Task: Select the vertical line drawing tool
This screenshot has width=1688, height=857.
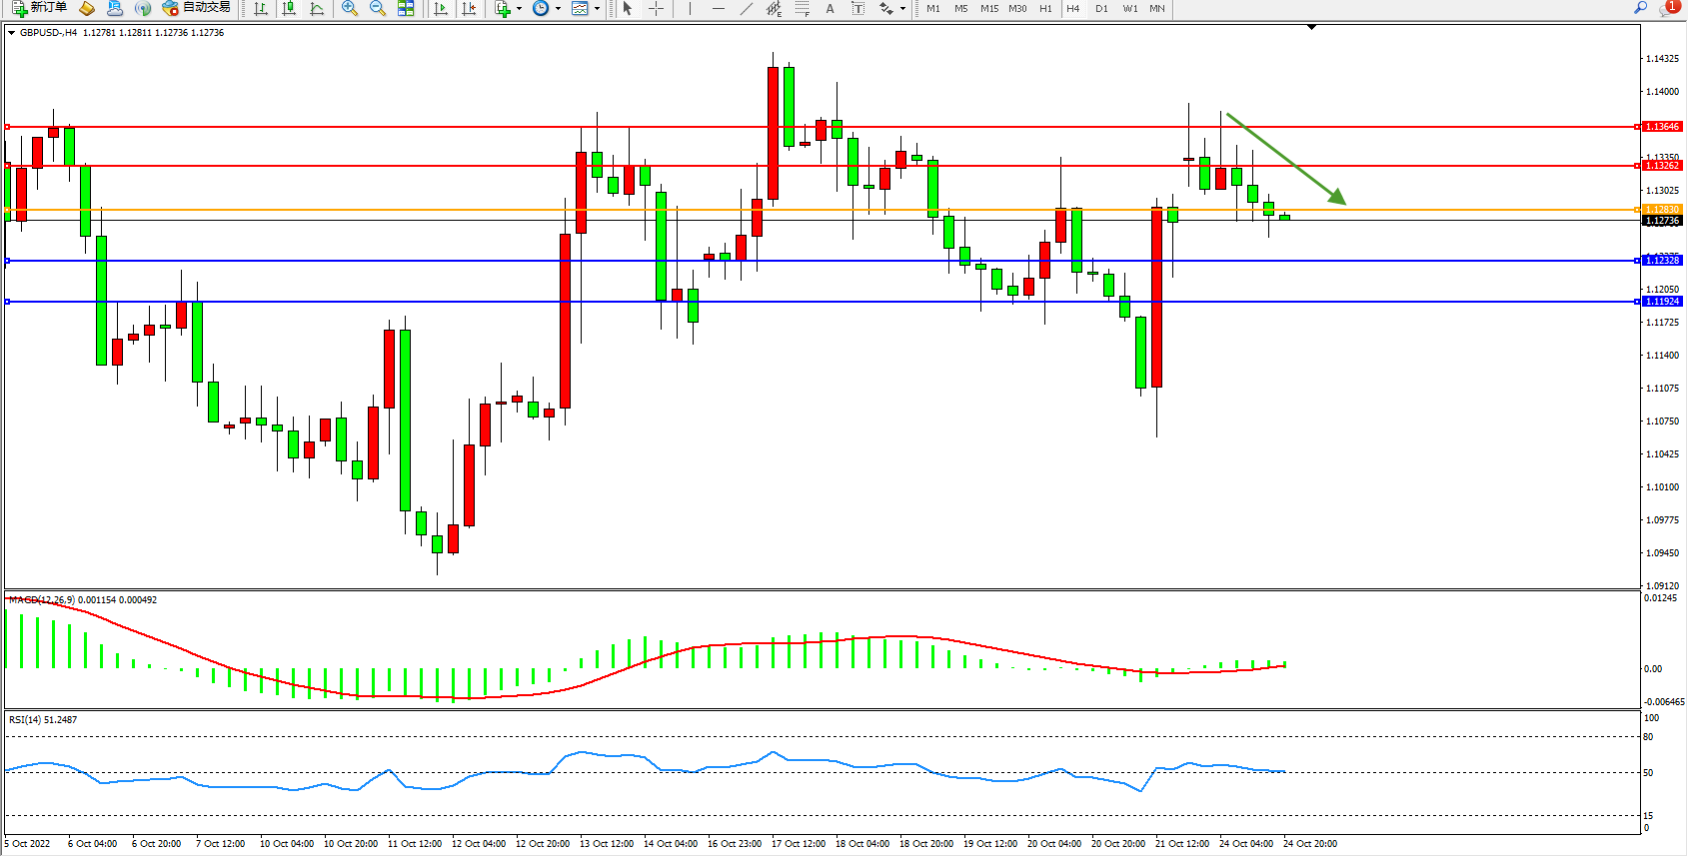Action: [690, 8]
